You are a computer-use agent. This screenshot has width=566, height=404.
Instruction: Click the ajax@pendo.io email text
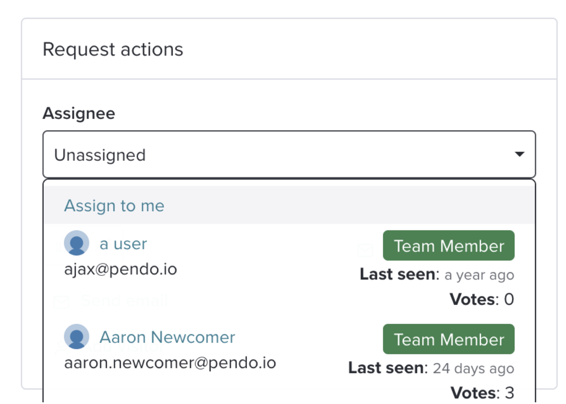[x=120, y=269]
